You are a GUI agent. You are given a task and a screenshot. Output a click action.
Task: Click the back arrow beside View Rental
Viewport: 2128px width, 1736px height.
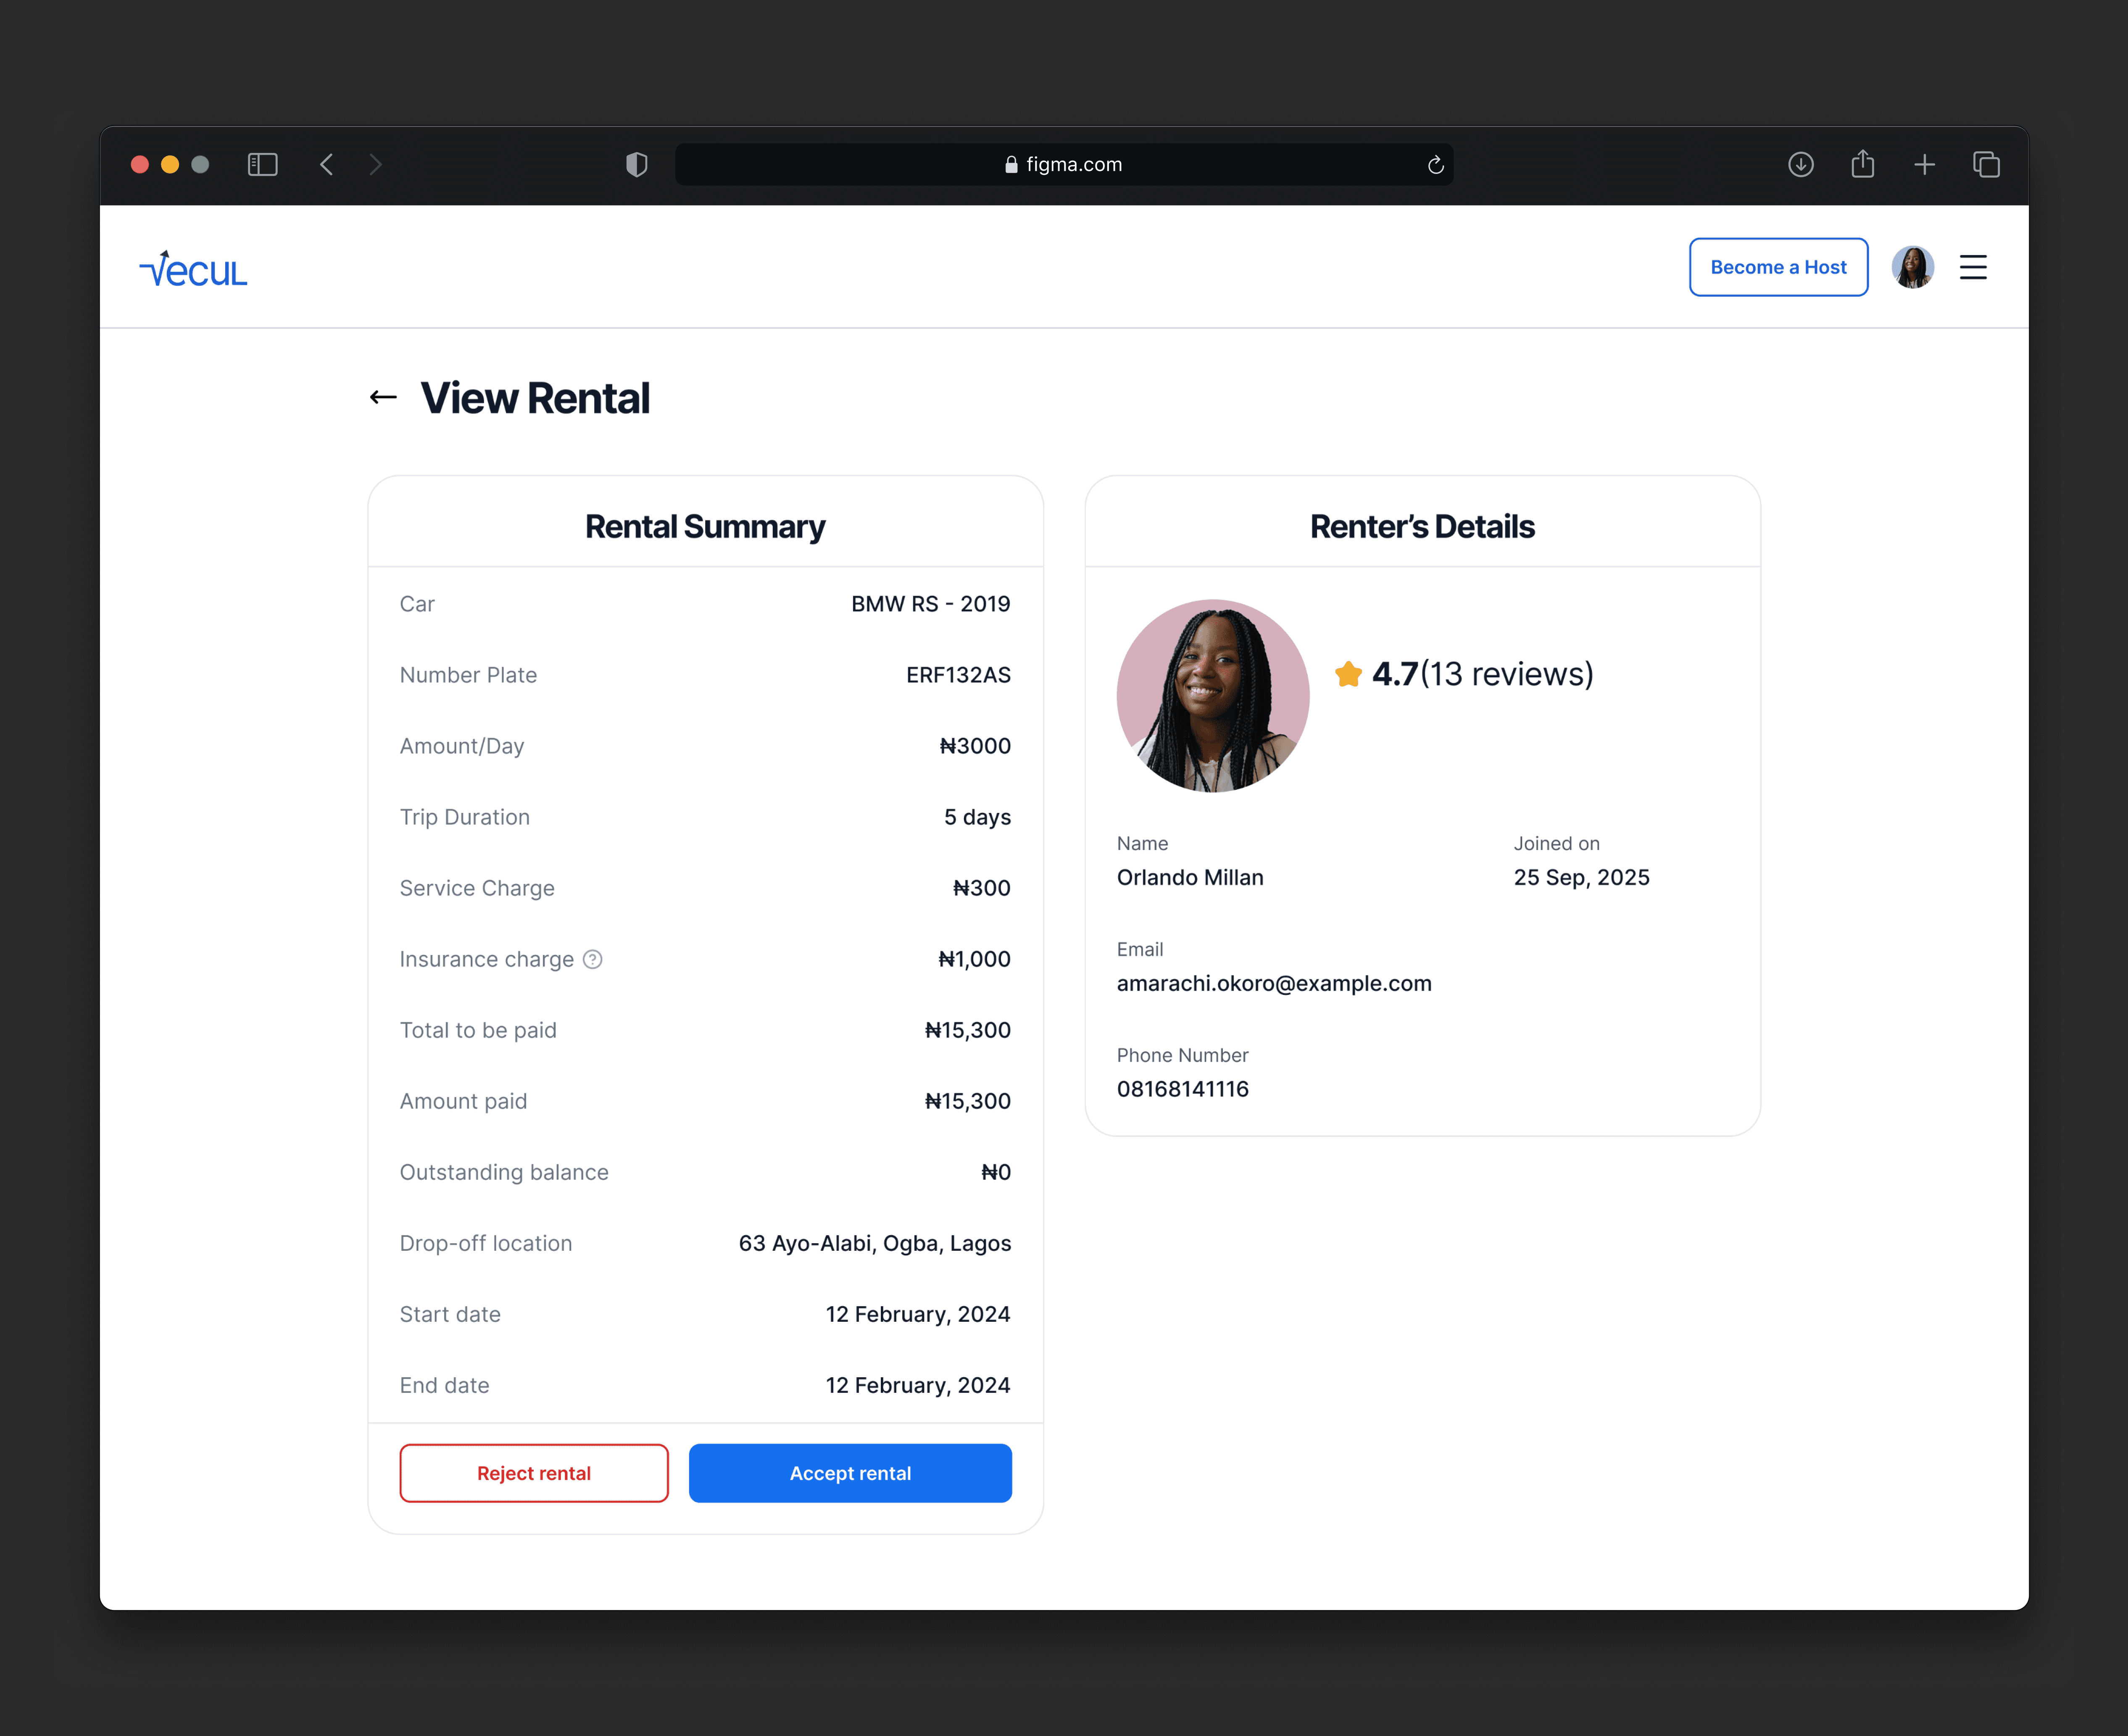click(x=383, y=398)
